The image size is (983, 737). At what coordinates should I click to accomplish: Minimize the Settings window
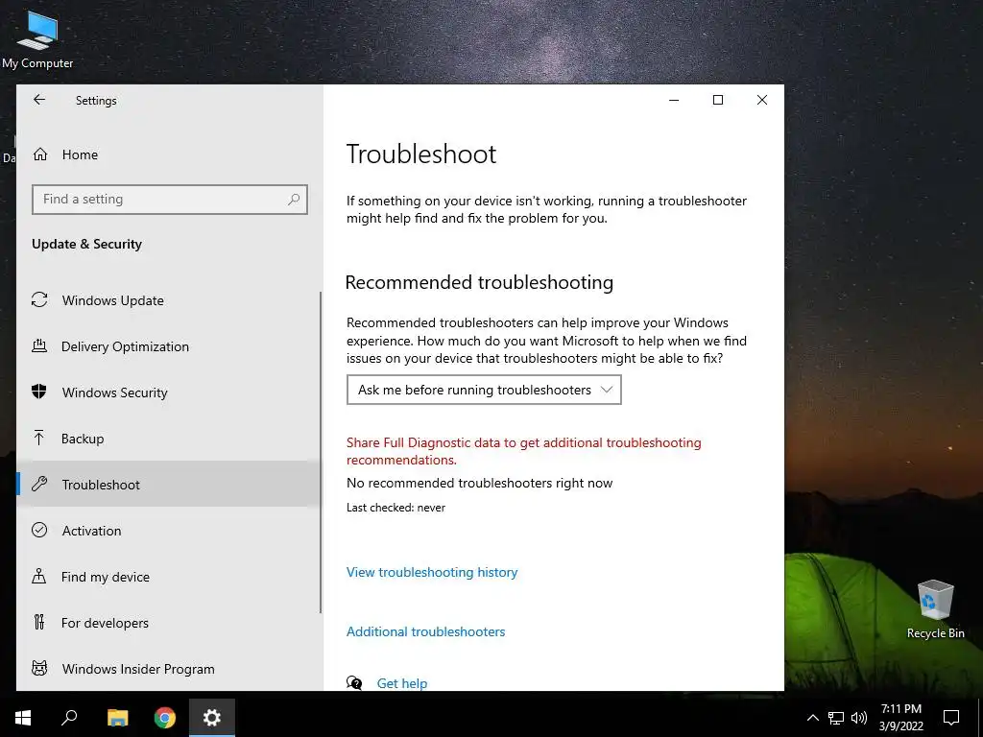coord(674,100)
